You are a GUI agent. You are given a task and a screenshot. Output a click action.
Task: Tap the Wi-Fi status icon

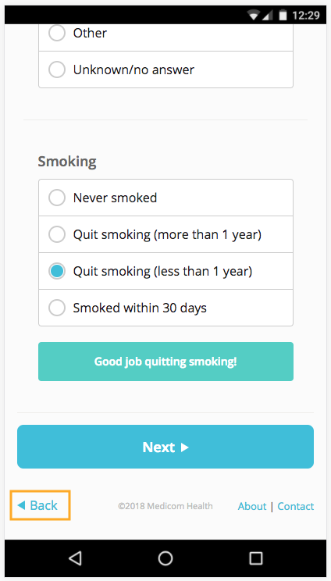(254, 15)
